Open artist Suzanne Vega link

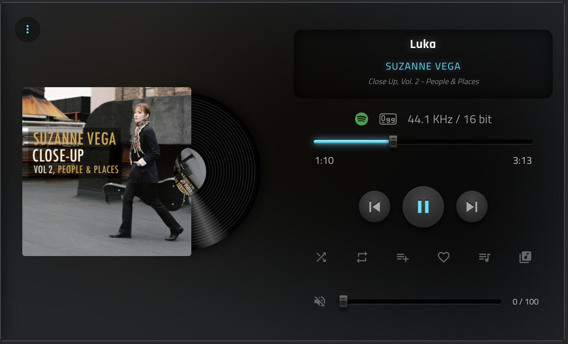(423, 66)
